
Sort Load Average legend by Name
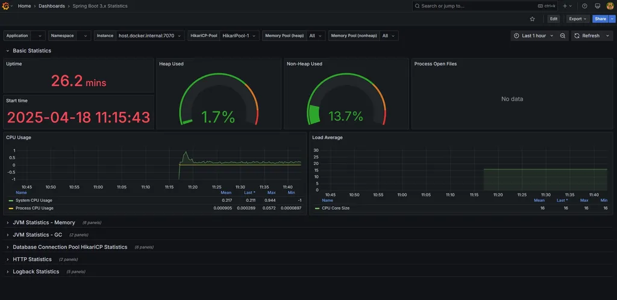click(327, 201)
